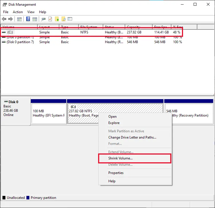Open the File menu
Viewport: 215px width, 208px height.
tap(6, 12)
